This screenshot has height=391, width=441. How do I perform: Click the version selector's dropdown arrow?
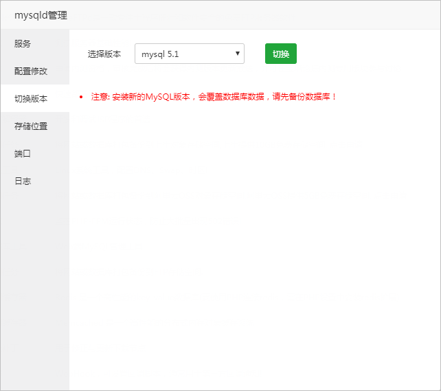pos(237,54)
